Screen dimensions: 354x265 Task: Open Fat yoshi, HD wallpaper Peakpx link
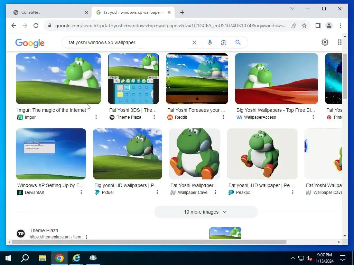261,185
